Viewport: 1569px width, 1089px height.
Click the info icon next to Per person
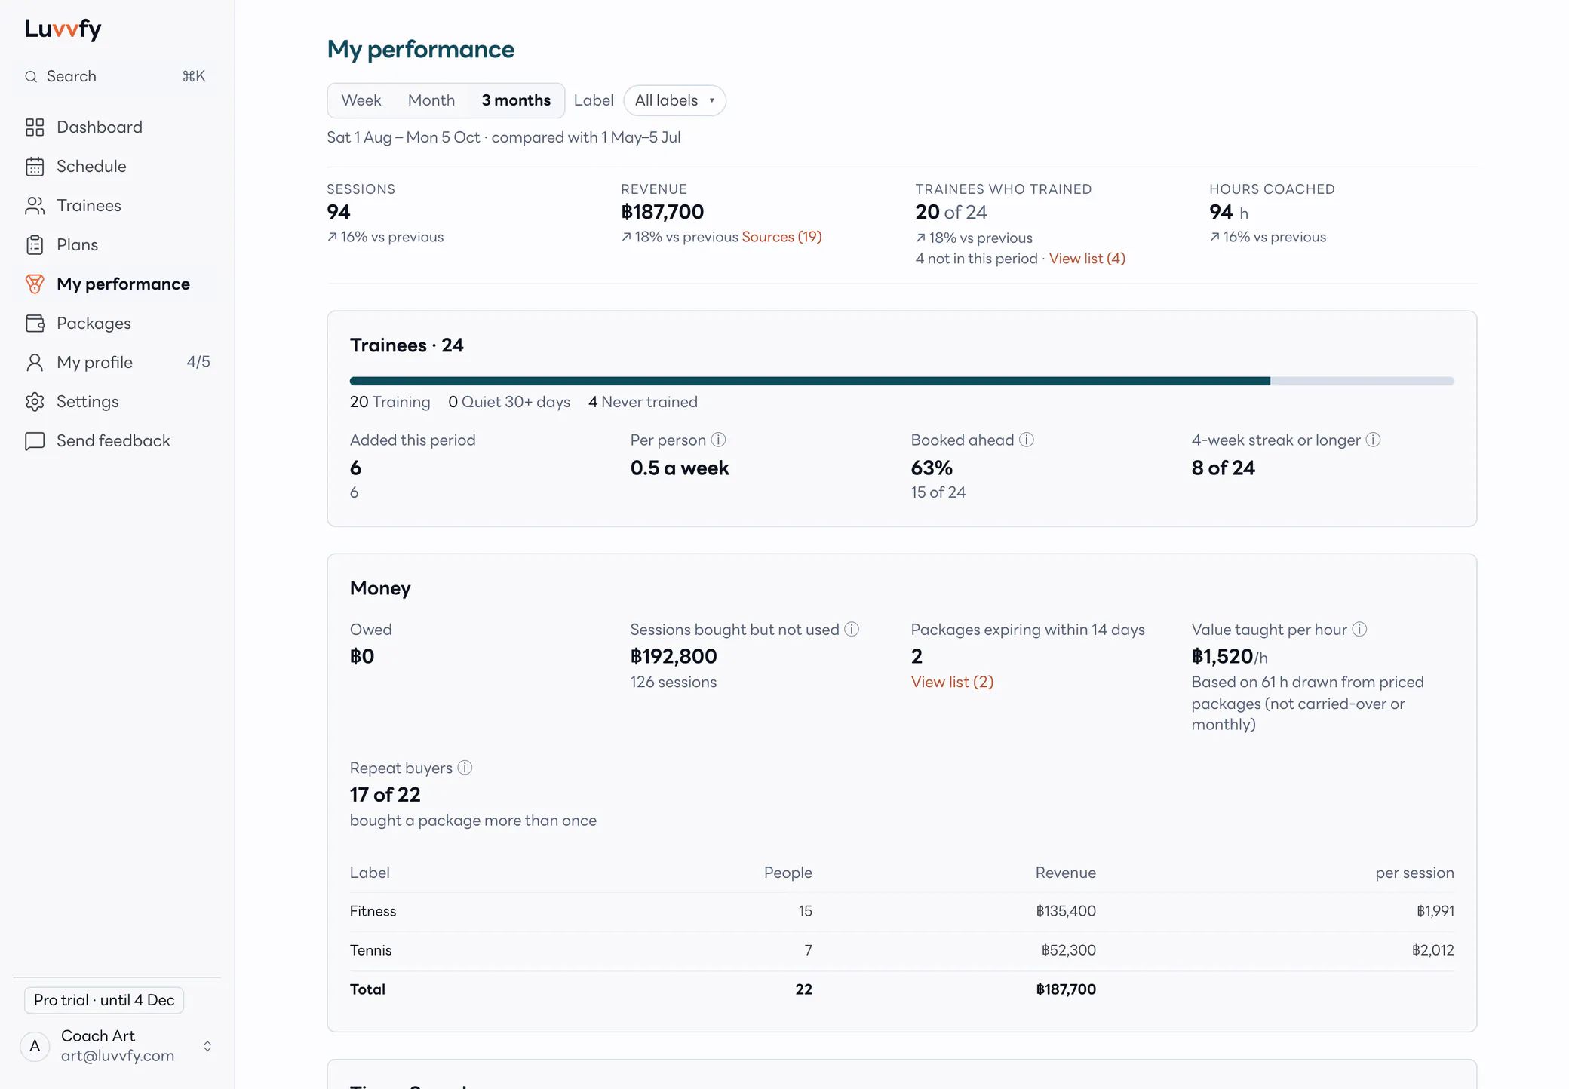(719, 440)
